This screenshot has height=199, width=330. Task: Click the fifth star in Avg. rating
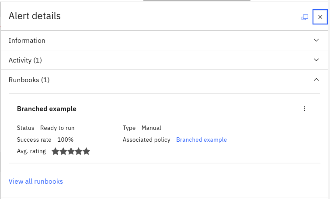coord(87,151)
